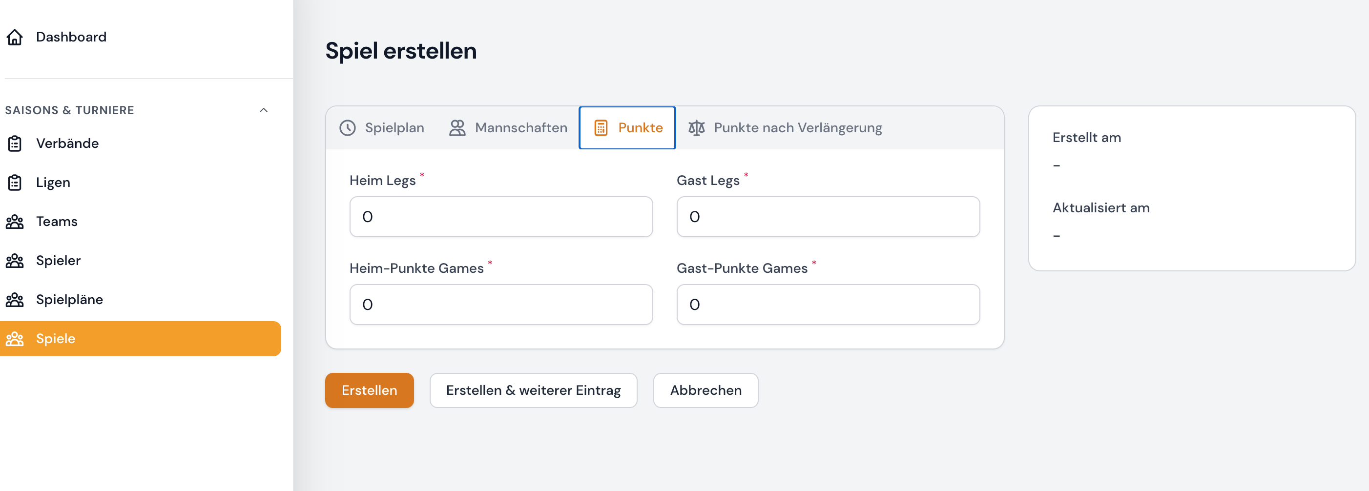Click Erstellen & weiterer Eintrag
Image resolution: width=1369 pixels, height=491 pixels.
(x=533, y=390)
